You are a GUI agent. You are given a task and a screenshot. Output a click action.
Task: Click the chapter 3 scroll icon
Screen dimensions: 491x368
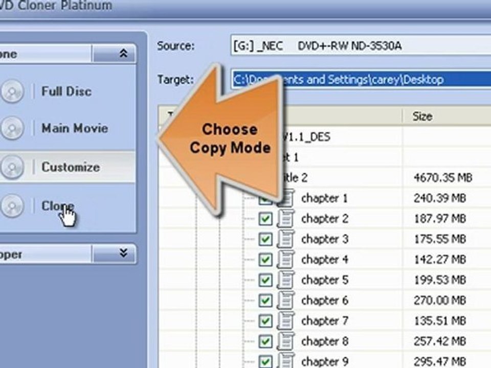(x=286, y=239)
